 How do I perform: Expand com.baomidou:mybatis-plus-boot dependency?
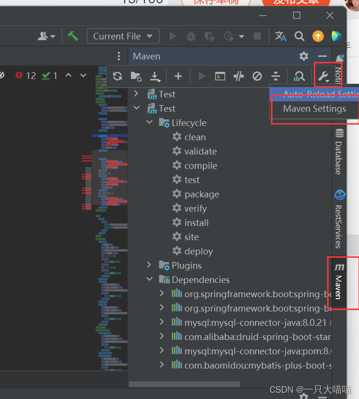[162, 365]
